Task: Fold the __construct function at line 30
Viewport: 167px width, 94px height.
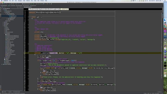Action: click(x=28, y=53)
